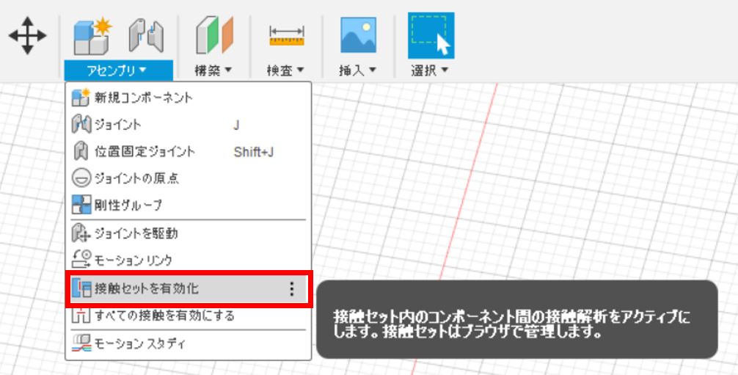This screenshot has width=738, height=375.
Task: Open the 選択 dropdown menu
Action: click(430, 70)
